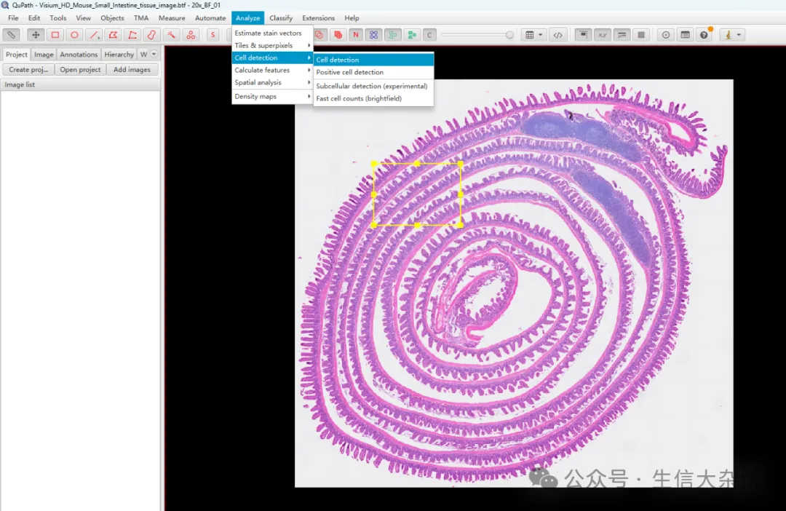Choose highlighted Cell detection submenu entry
This screenshot has width=786, height=511.
[x=373, y=60]
